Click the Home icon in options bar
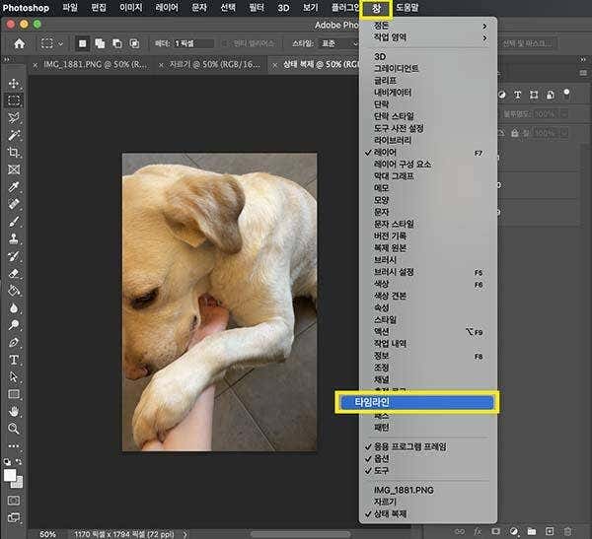 pyautogui.click(x=18, y=43)
